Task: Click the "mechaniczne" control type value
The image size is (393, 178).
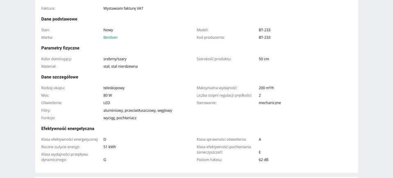Action: point(270,103)
